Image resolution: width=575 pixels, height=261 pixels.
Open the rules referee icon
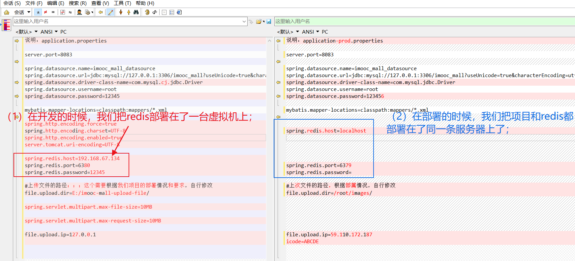click(79, 12)
